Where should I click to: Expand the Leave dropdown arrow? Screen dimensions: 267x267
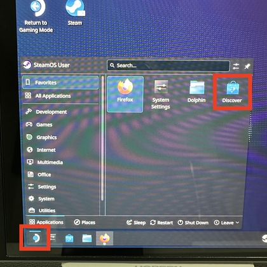(238, 222)
